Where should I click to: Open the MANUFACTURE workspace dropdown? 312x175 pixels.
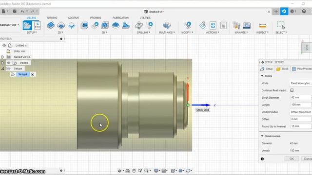click(x=10, y=25)
